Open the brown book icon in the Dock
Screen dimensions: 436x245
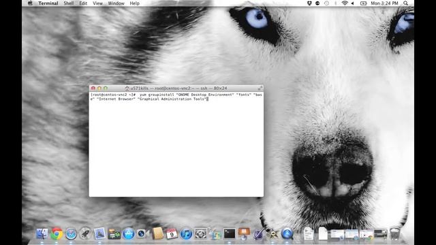(157, 233)
